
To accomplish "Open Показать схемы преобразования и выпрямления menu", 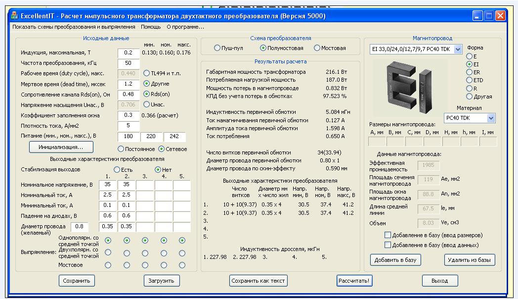I will (x=74, y=27).
